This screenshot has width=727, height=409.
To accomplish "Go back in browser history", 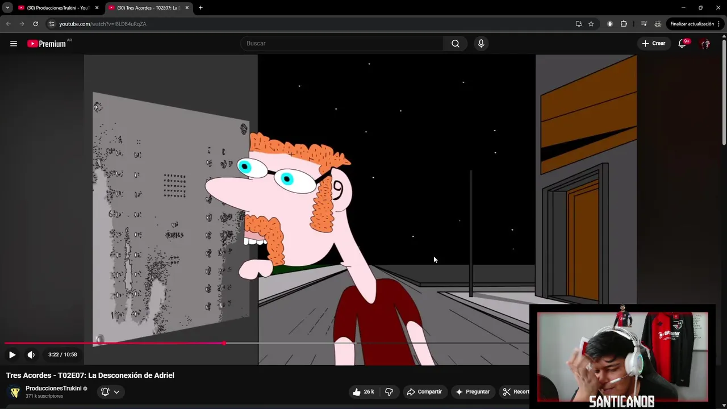I will 8,24.
